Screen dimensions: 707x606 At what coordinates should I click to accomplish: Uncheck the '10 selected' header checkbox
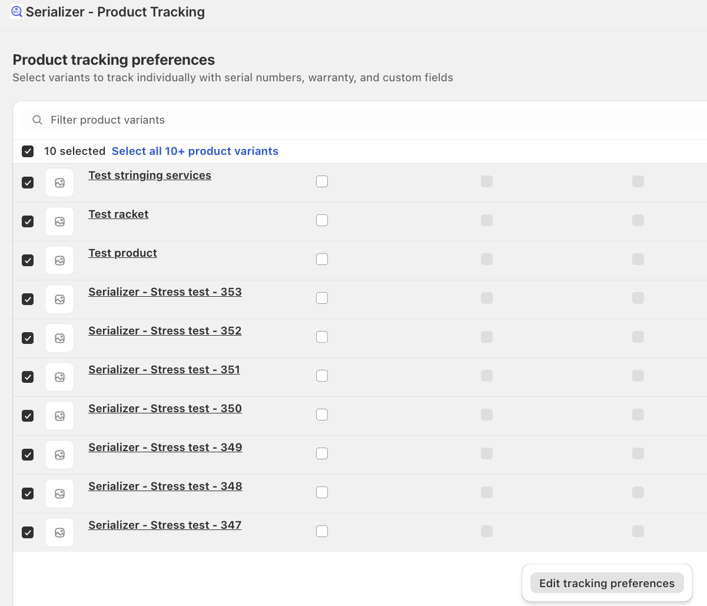(28, 151)
